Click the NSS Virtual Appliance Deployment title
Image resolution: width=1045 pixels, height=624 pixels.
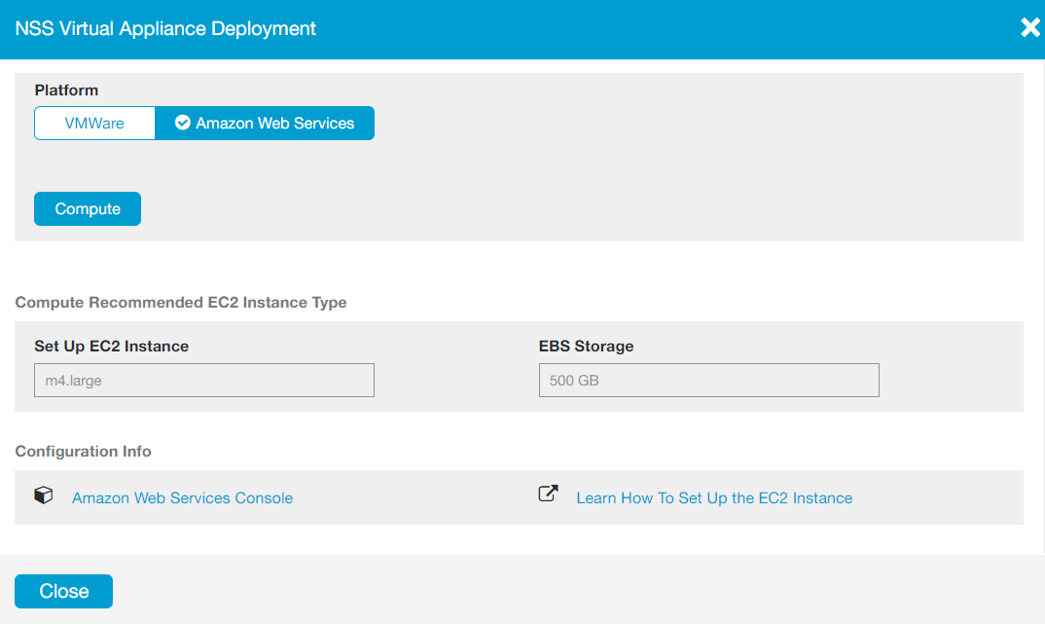[x=165, y=28]
